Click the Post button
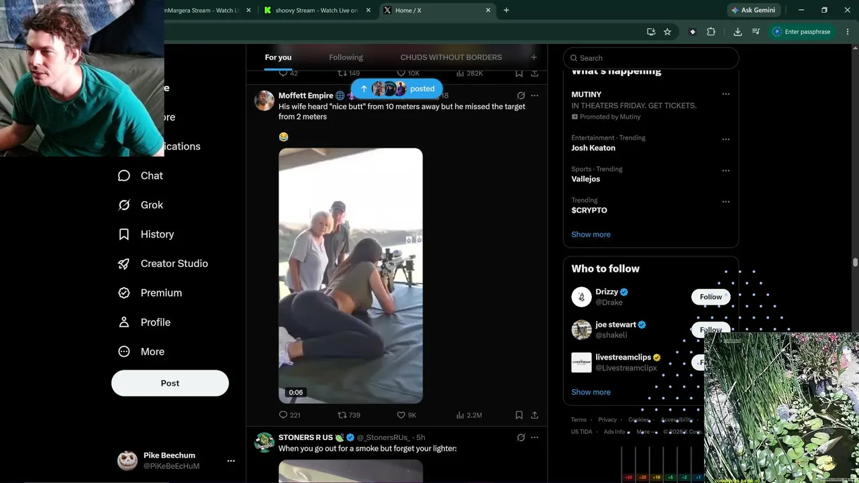Image resolution: width=859 pixels, height=483 pixels. (x=170, y=383)
